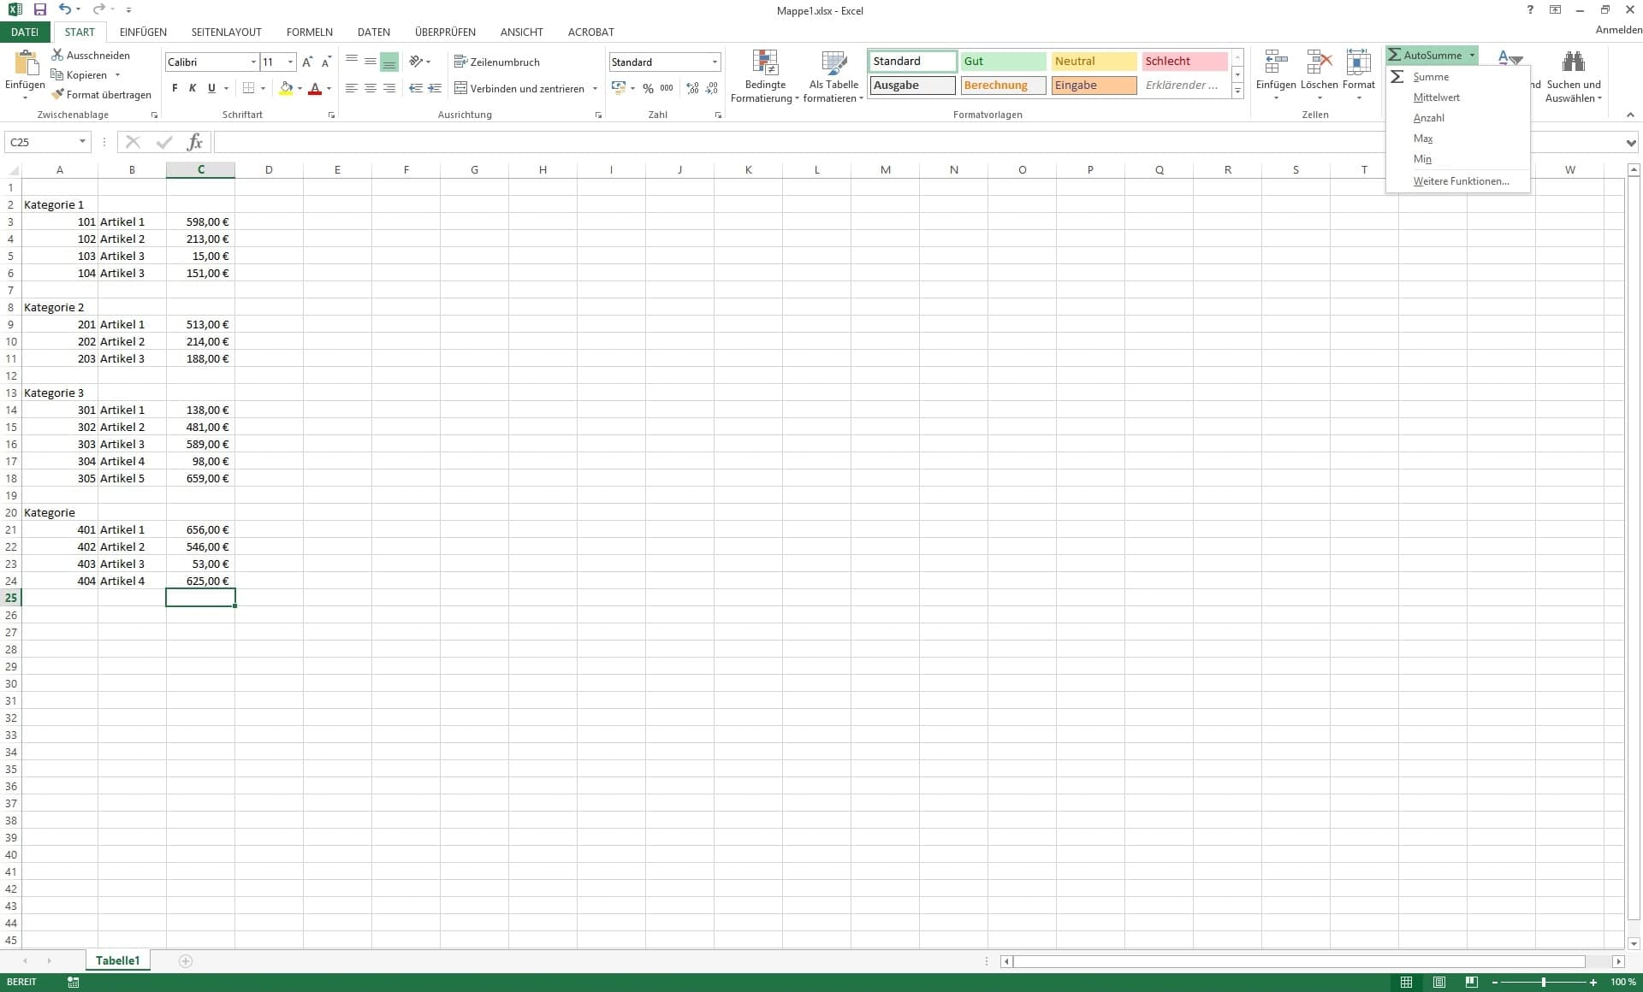This screenshot has height=992, width=1643.
Task: Switch to the FORMELN ribbon tab
Action: [x=309, y=32]
